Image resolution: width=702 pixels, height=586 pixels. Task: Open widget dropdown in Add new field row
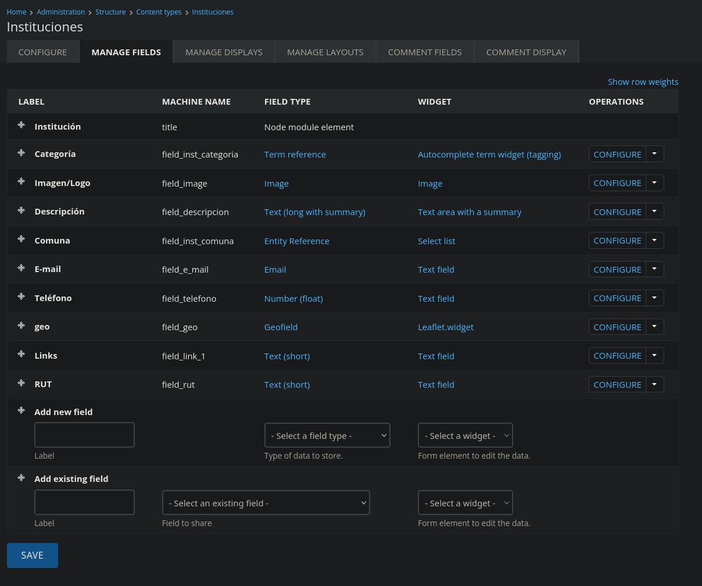point(465,435)
